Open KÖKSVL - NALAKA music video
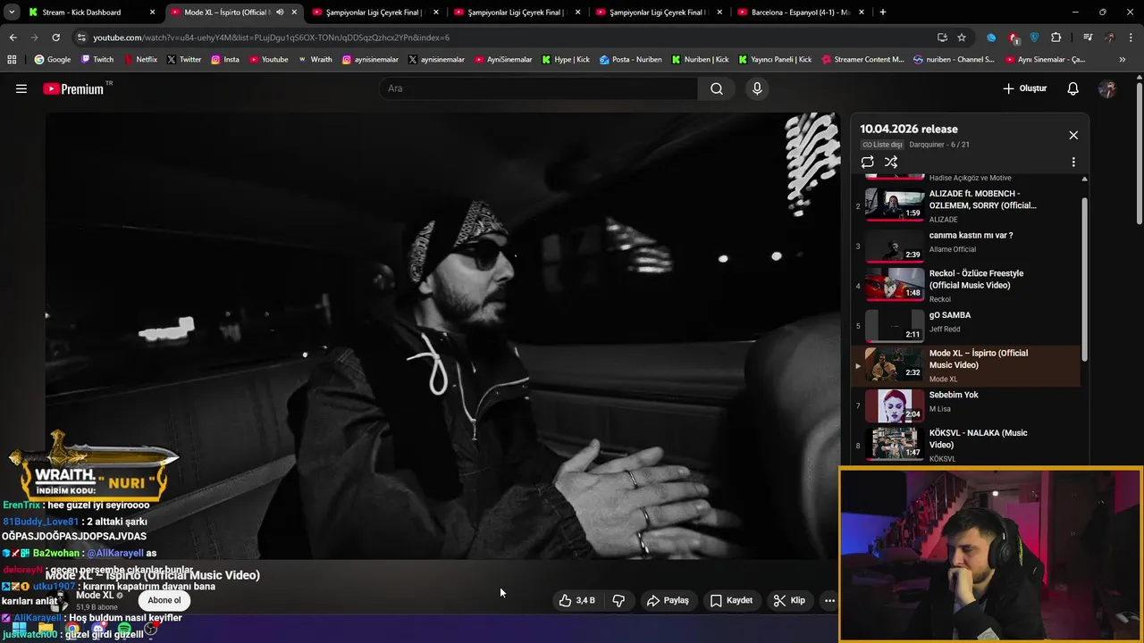 (967, 445)
